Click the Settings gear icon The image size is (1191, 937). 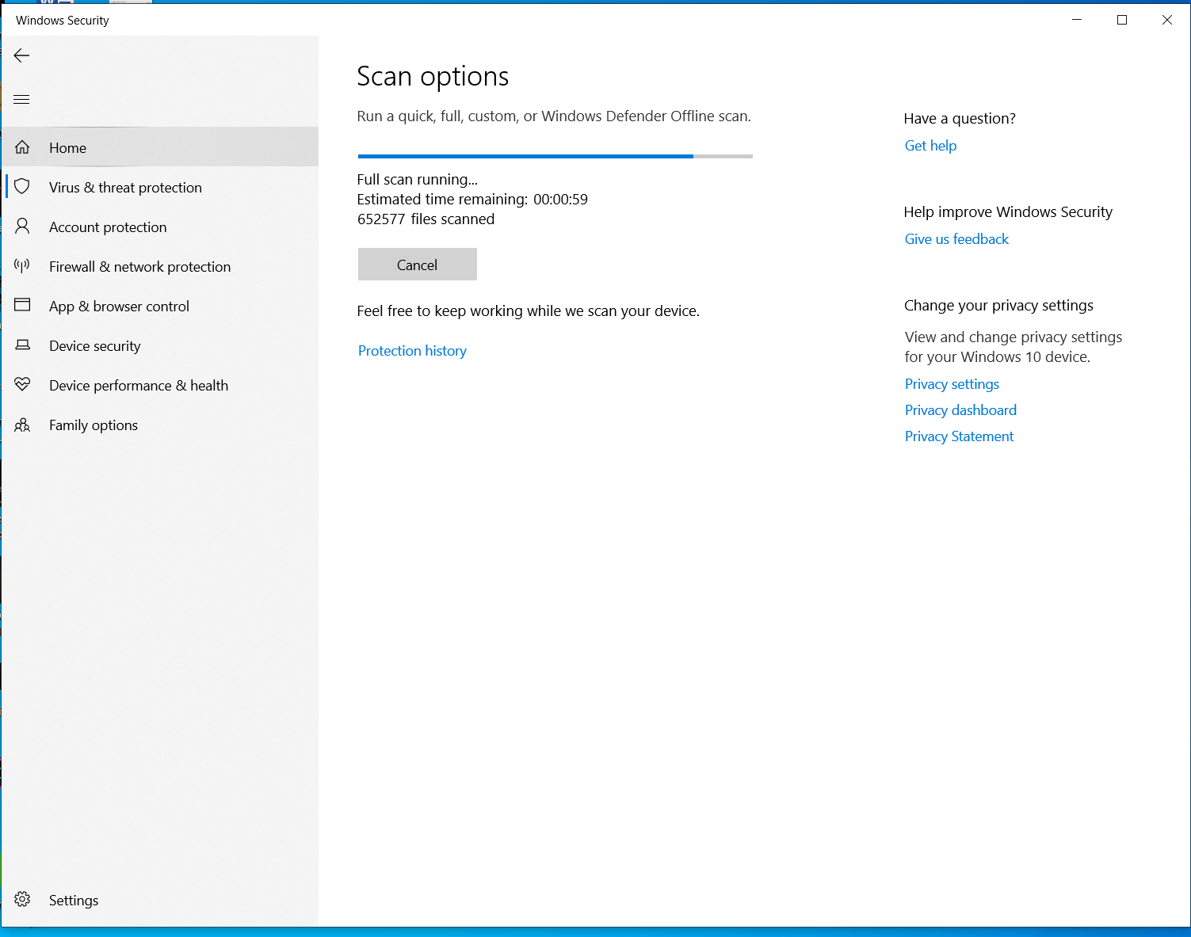click(x=22, y=900)
